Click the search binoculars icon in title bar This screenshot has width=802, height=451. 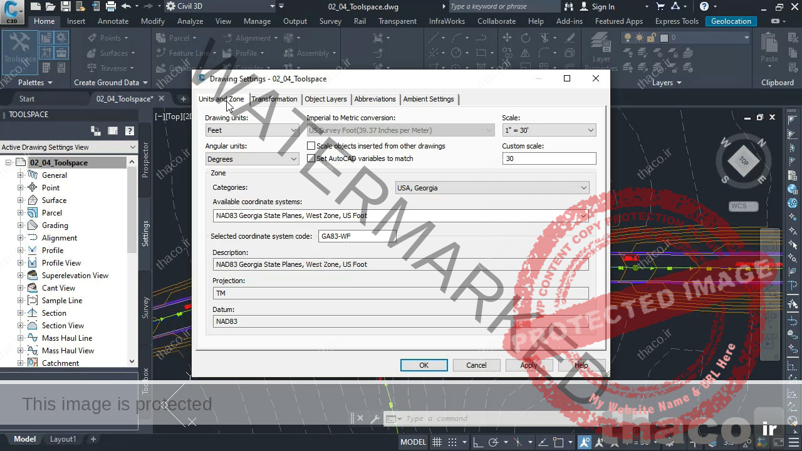point(569,6)
